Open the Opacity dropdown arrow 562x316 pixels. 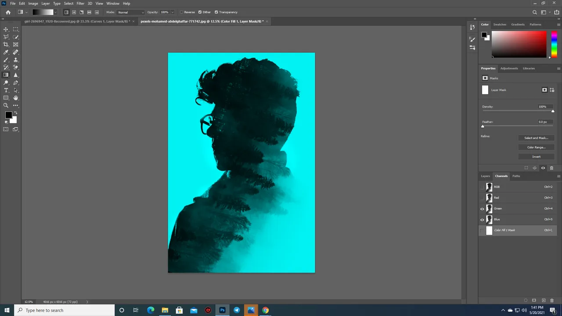tap(172, 12)
